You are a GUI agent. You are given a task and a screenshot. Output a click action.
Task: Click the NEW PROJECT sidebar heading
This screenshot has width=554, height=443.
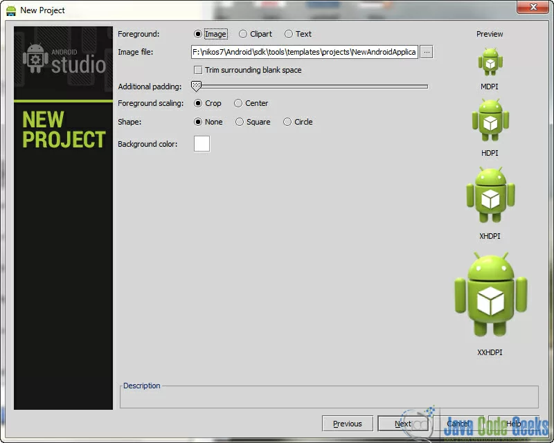coord(64,129)
